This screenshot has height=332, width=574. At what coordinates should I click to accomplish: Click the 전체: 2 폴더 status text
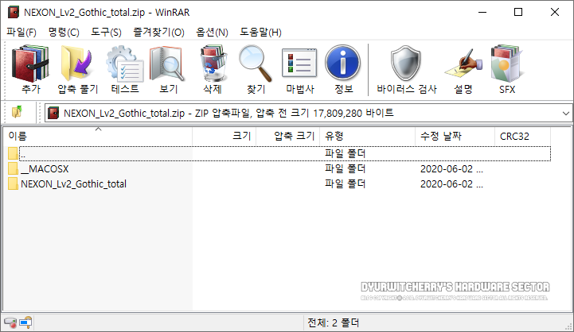pos(333,323)
